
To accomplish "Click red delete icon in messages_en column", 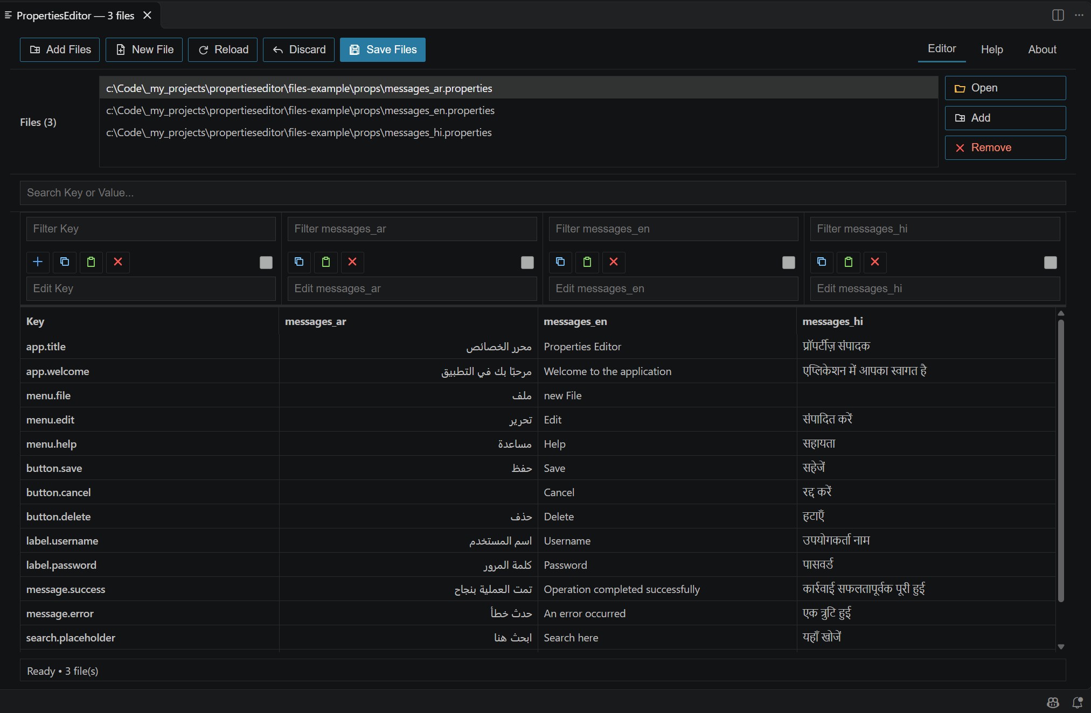I will 614,262.
